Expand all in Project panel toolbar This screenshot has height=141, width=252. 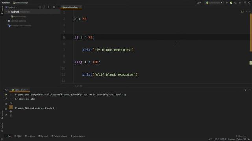[44, 7]
